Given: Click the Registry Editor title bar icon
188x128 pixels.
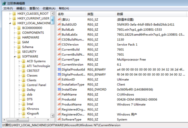Looking at the screenshot, I should pos(4,3).
